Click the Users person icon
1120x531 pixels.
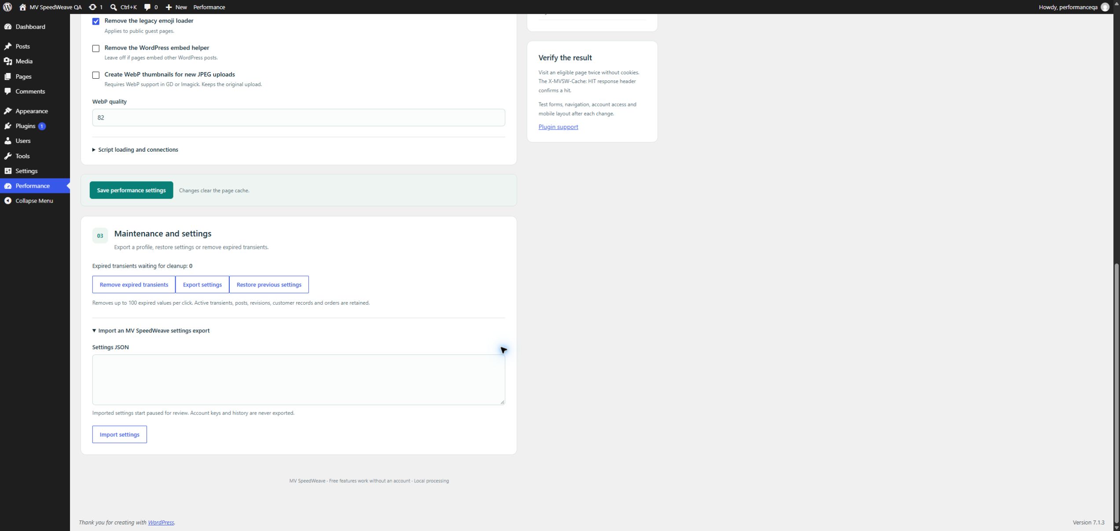(8, 141)
